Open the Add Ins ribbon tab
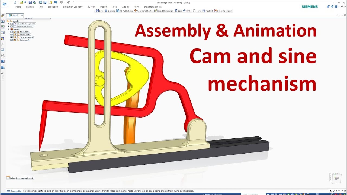The height and width of the screenshot is (195, 347). [126, 7]
